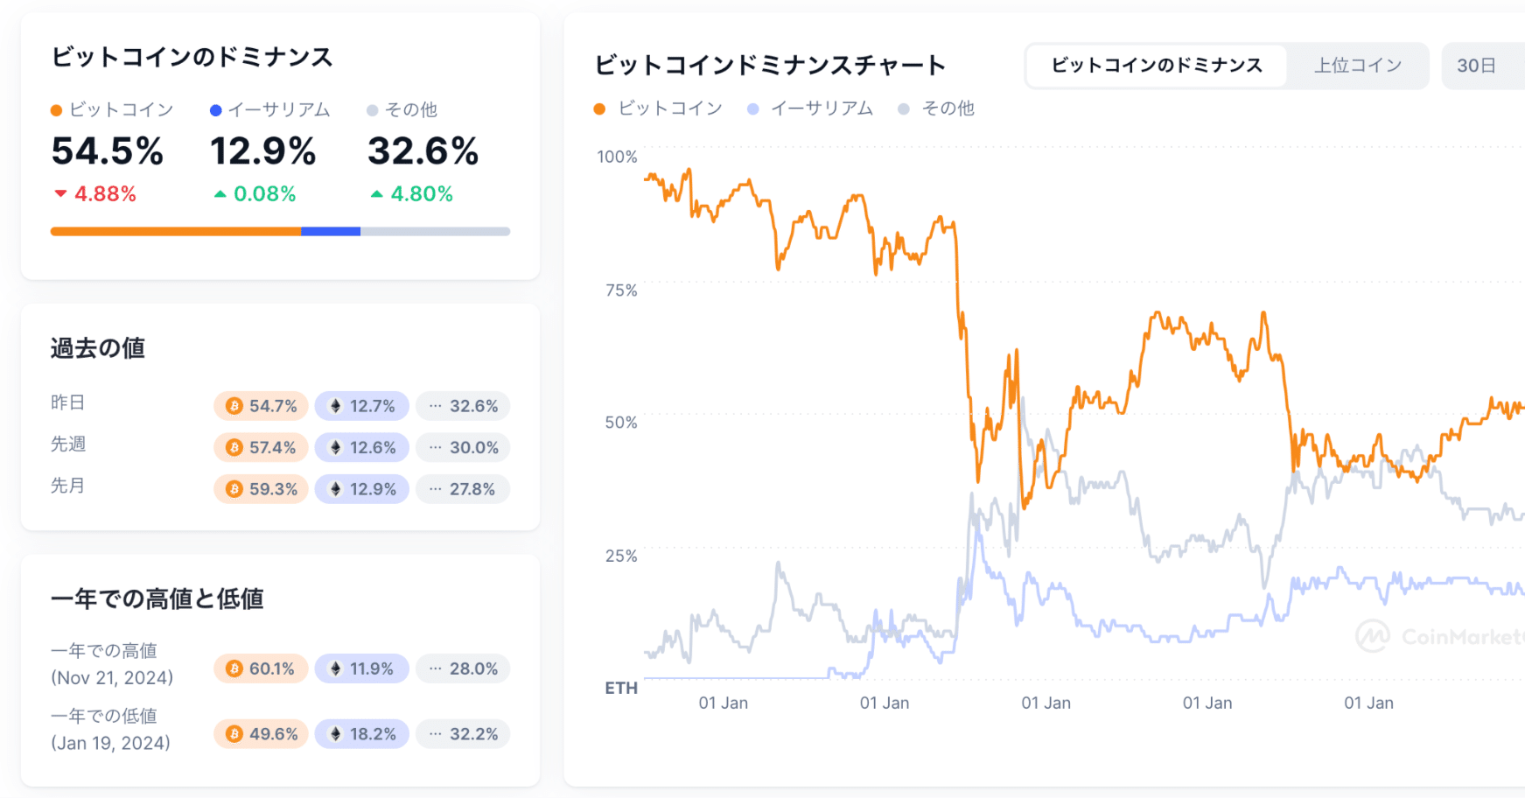Toggle the その他 series in the chart legend

coord(936,108)
